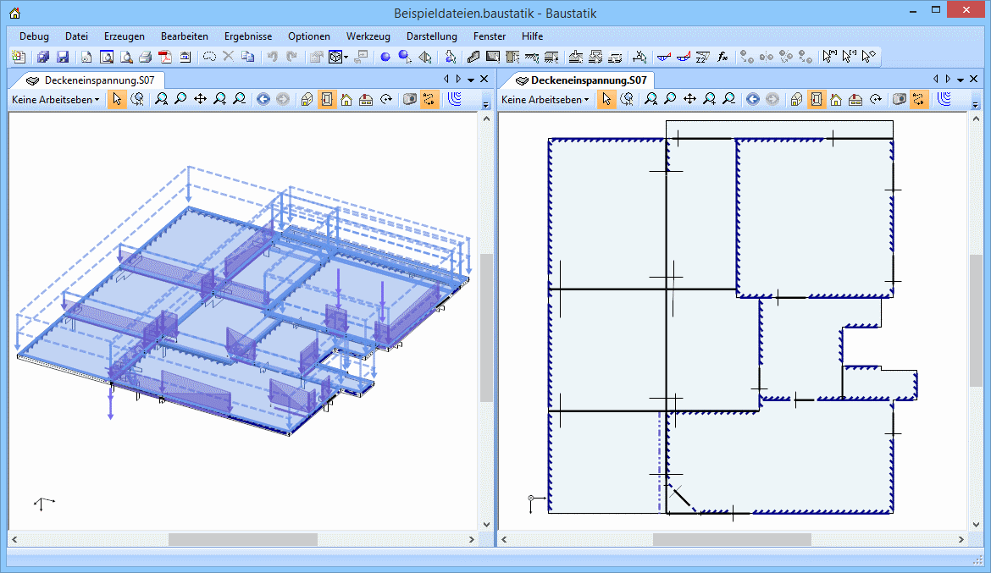The width and height of the screenshot is (991, 573).
Task: Open the tab list dropdown arrow in right pane
Action: 961,79
